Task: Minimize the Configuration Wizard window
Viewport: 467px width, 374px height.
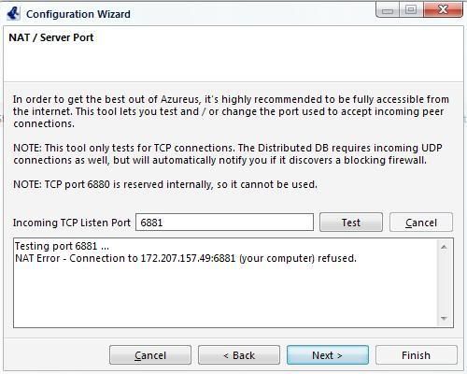Action: coord(388,10)
